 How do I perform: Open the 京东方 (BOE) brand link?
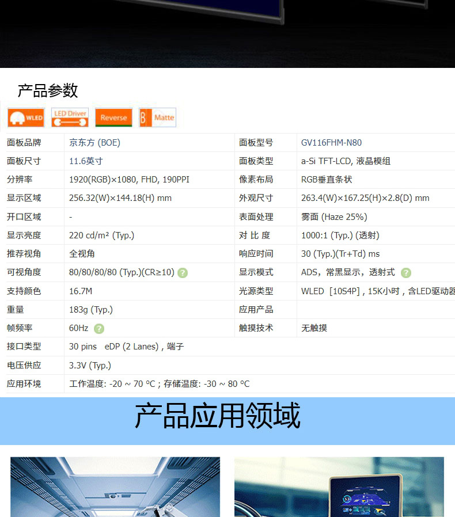point(94,142)
